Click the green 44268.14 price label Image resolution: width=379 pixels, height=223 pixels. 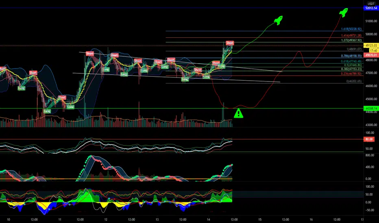coord(371,109)
